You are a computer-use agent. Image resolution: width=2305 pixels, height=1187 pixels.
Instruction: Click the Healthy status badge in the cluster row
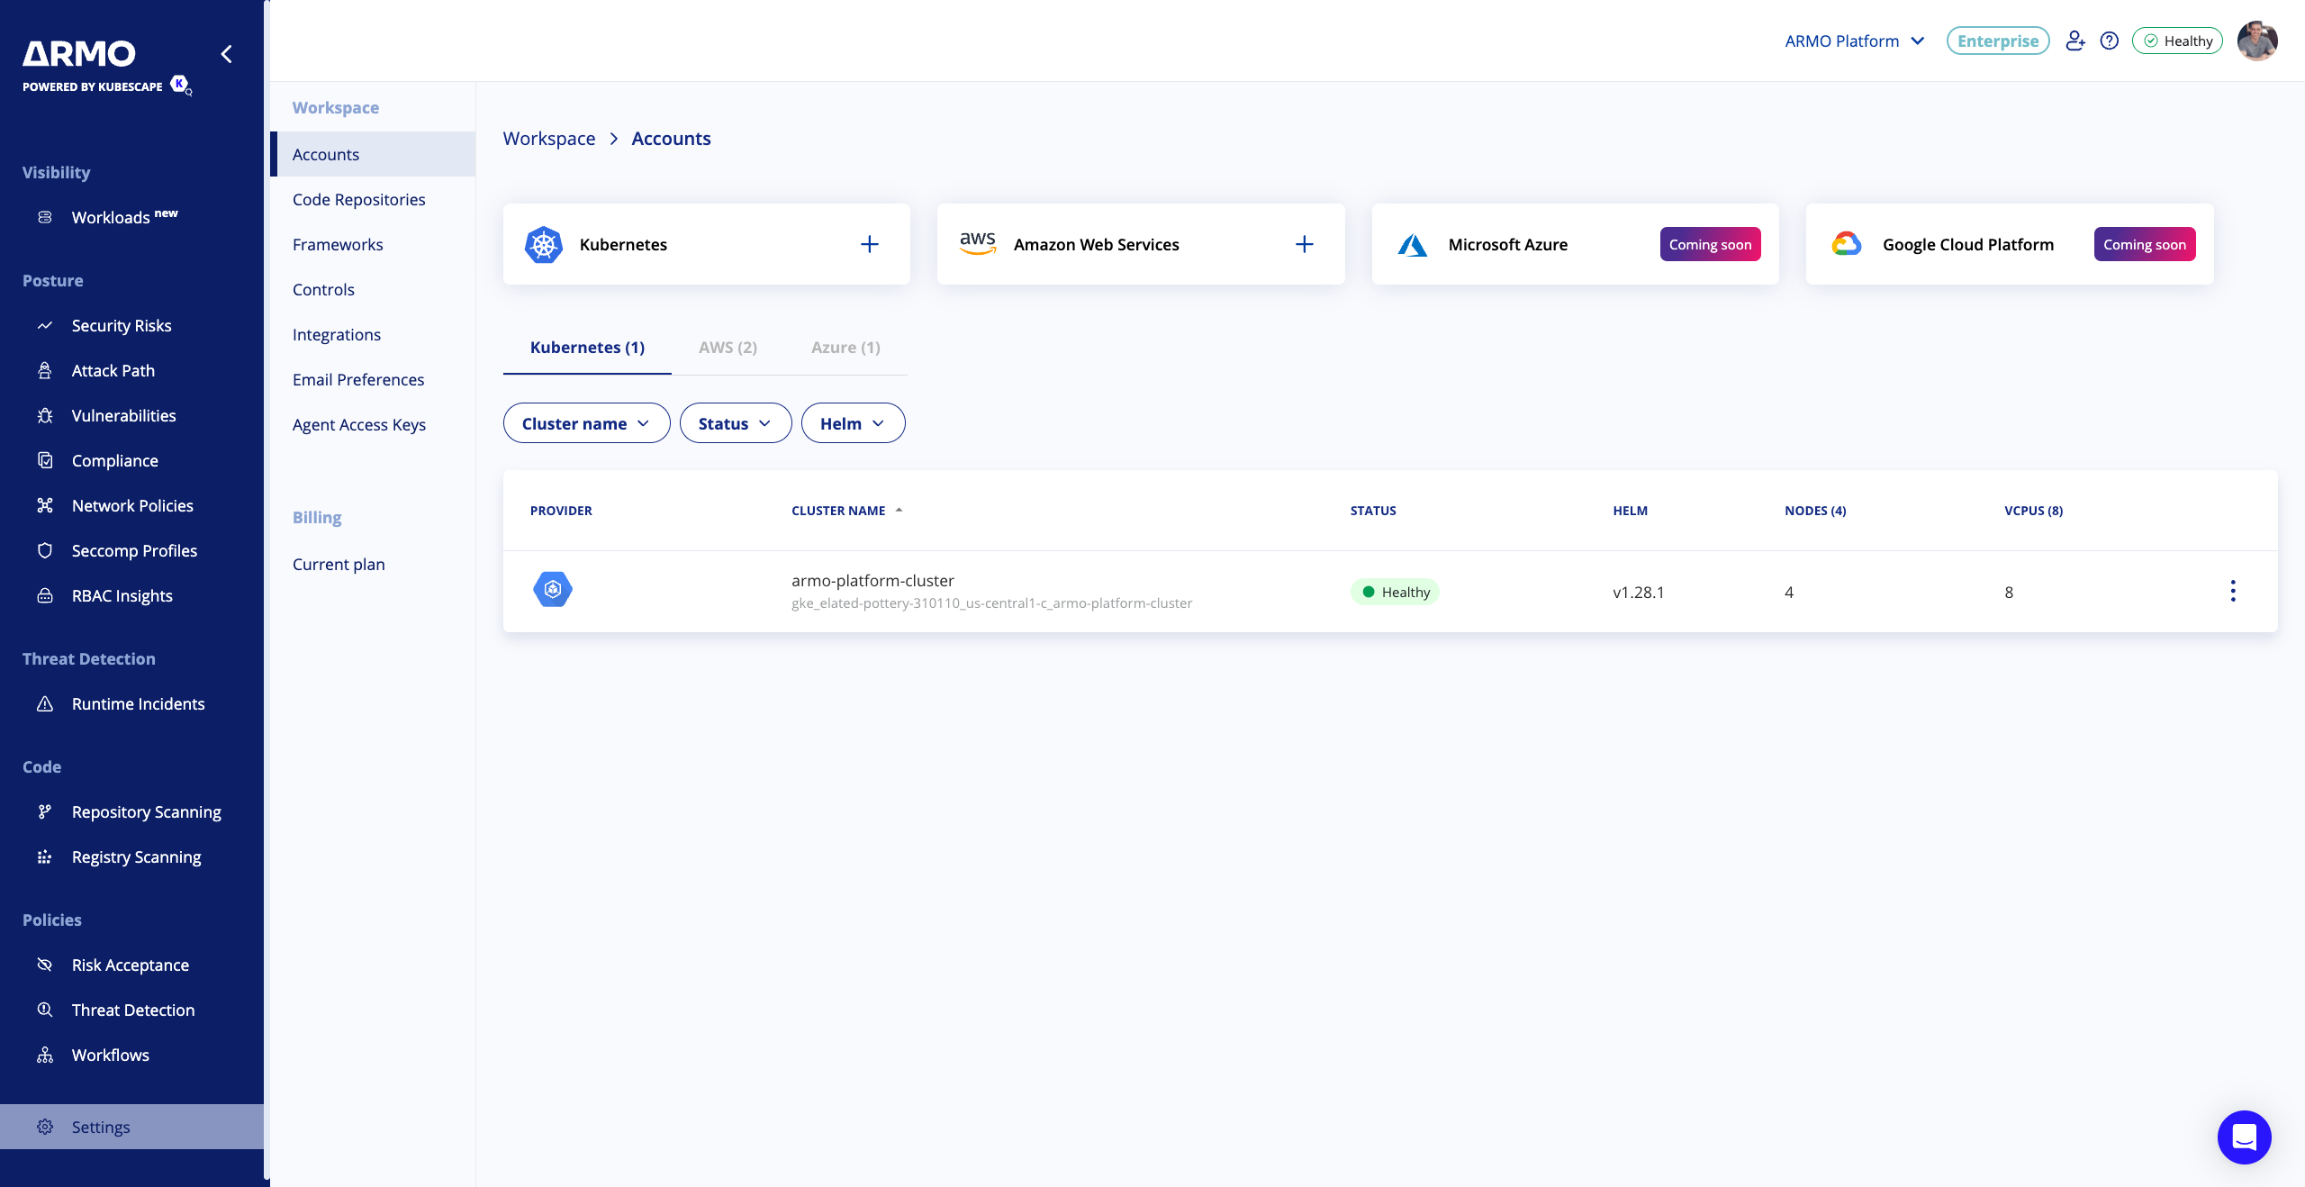1395,592
